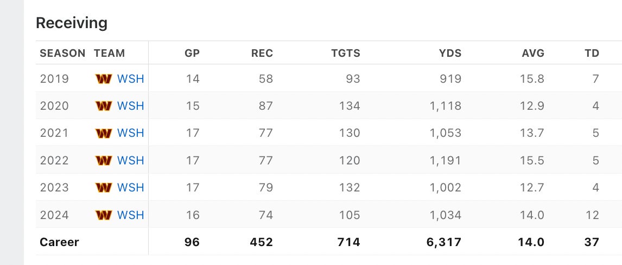622x265 pixels.
Task: Click the Commanders logo in 2024 row
Action: point(103,215)
